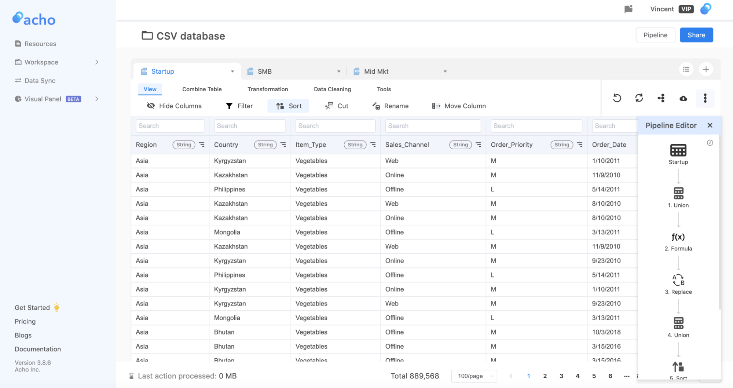
Task: Click the undo arrow icon
Action: [x=617, y=98]
